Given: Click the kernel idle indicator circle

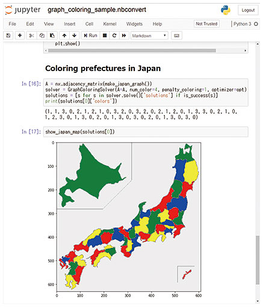Looking at the screenshot, I should pos(256,24).
